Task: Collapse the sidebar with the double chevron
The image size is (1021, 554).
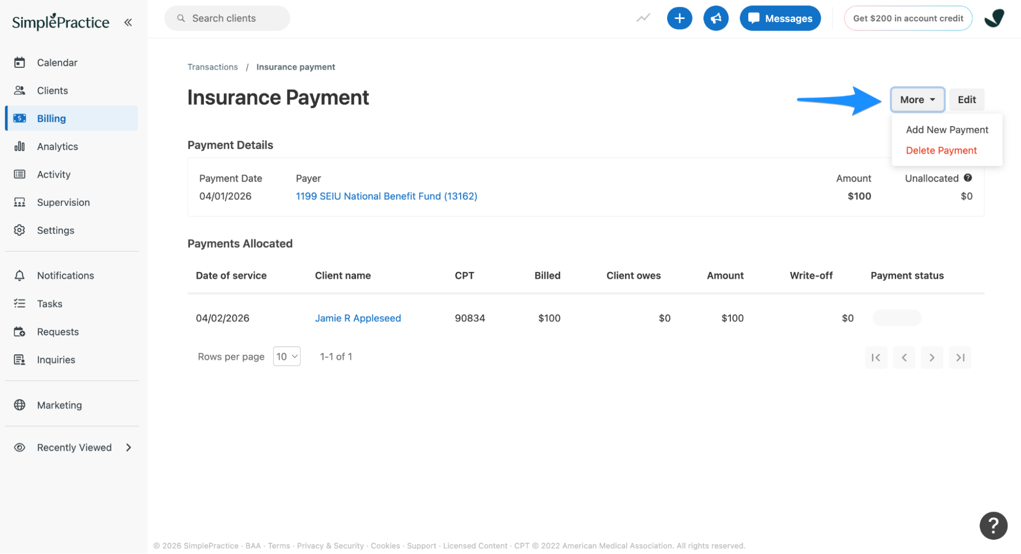Action: [x=128, y=22]
